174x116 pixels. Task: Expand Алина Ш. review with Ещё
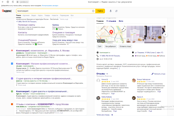coord(113,93)
